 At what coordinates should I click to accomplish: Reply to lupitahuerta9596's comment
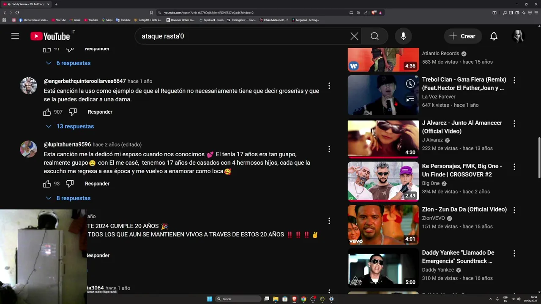(97, 184)
